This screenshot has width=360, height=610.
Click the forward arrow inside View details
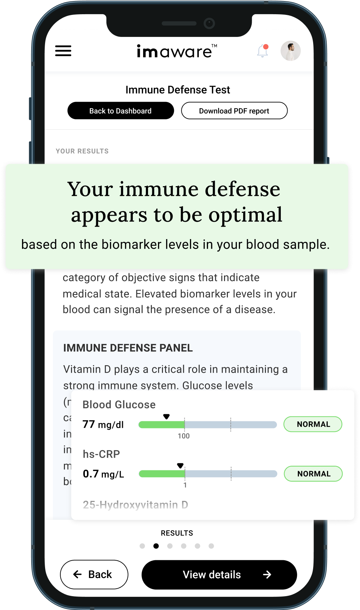tap(268, 575)
